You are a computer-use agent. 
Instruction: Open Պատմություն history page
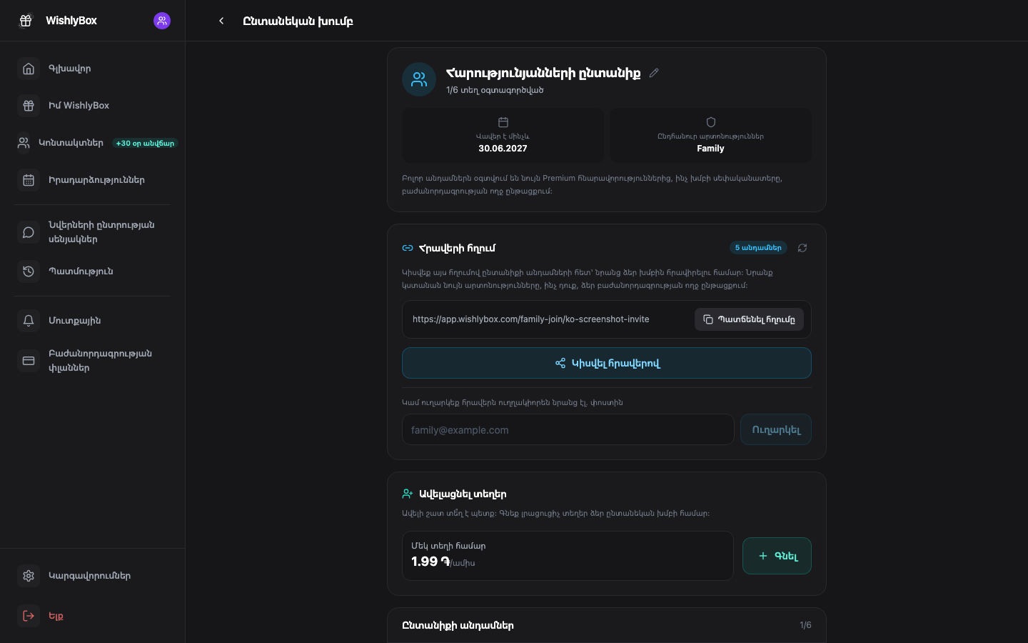[93, 271]
